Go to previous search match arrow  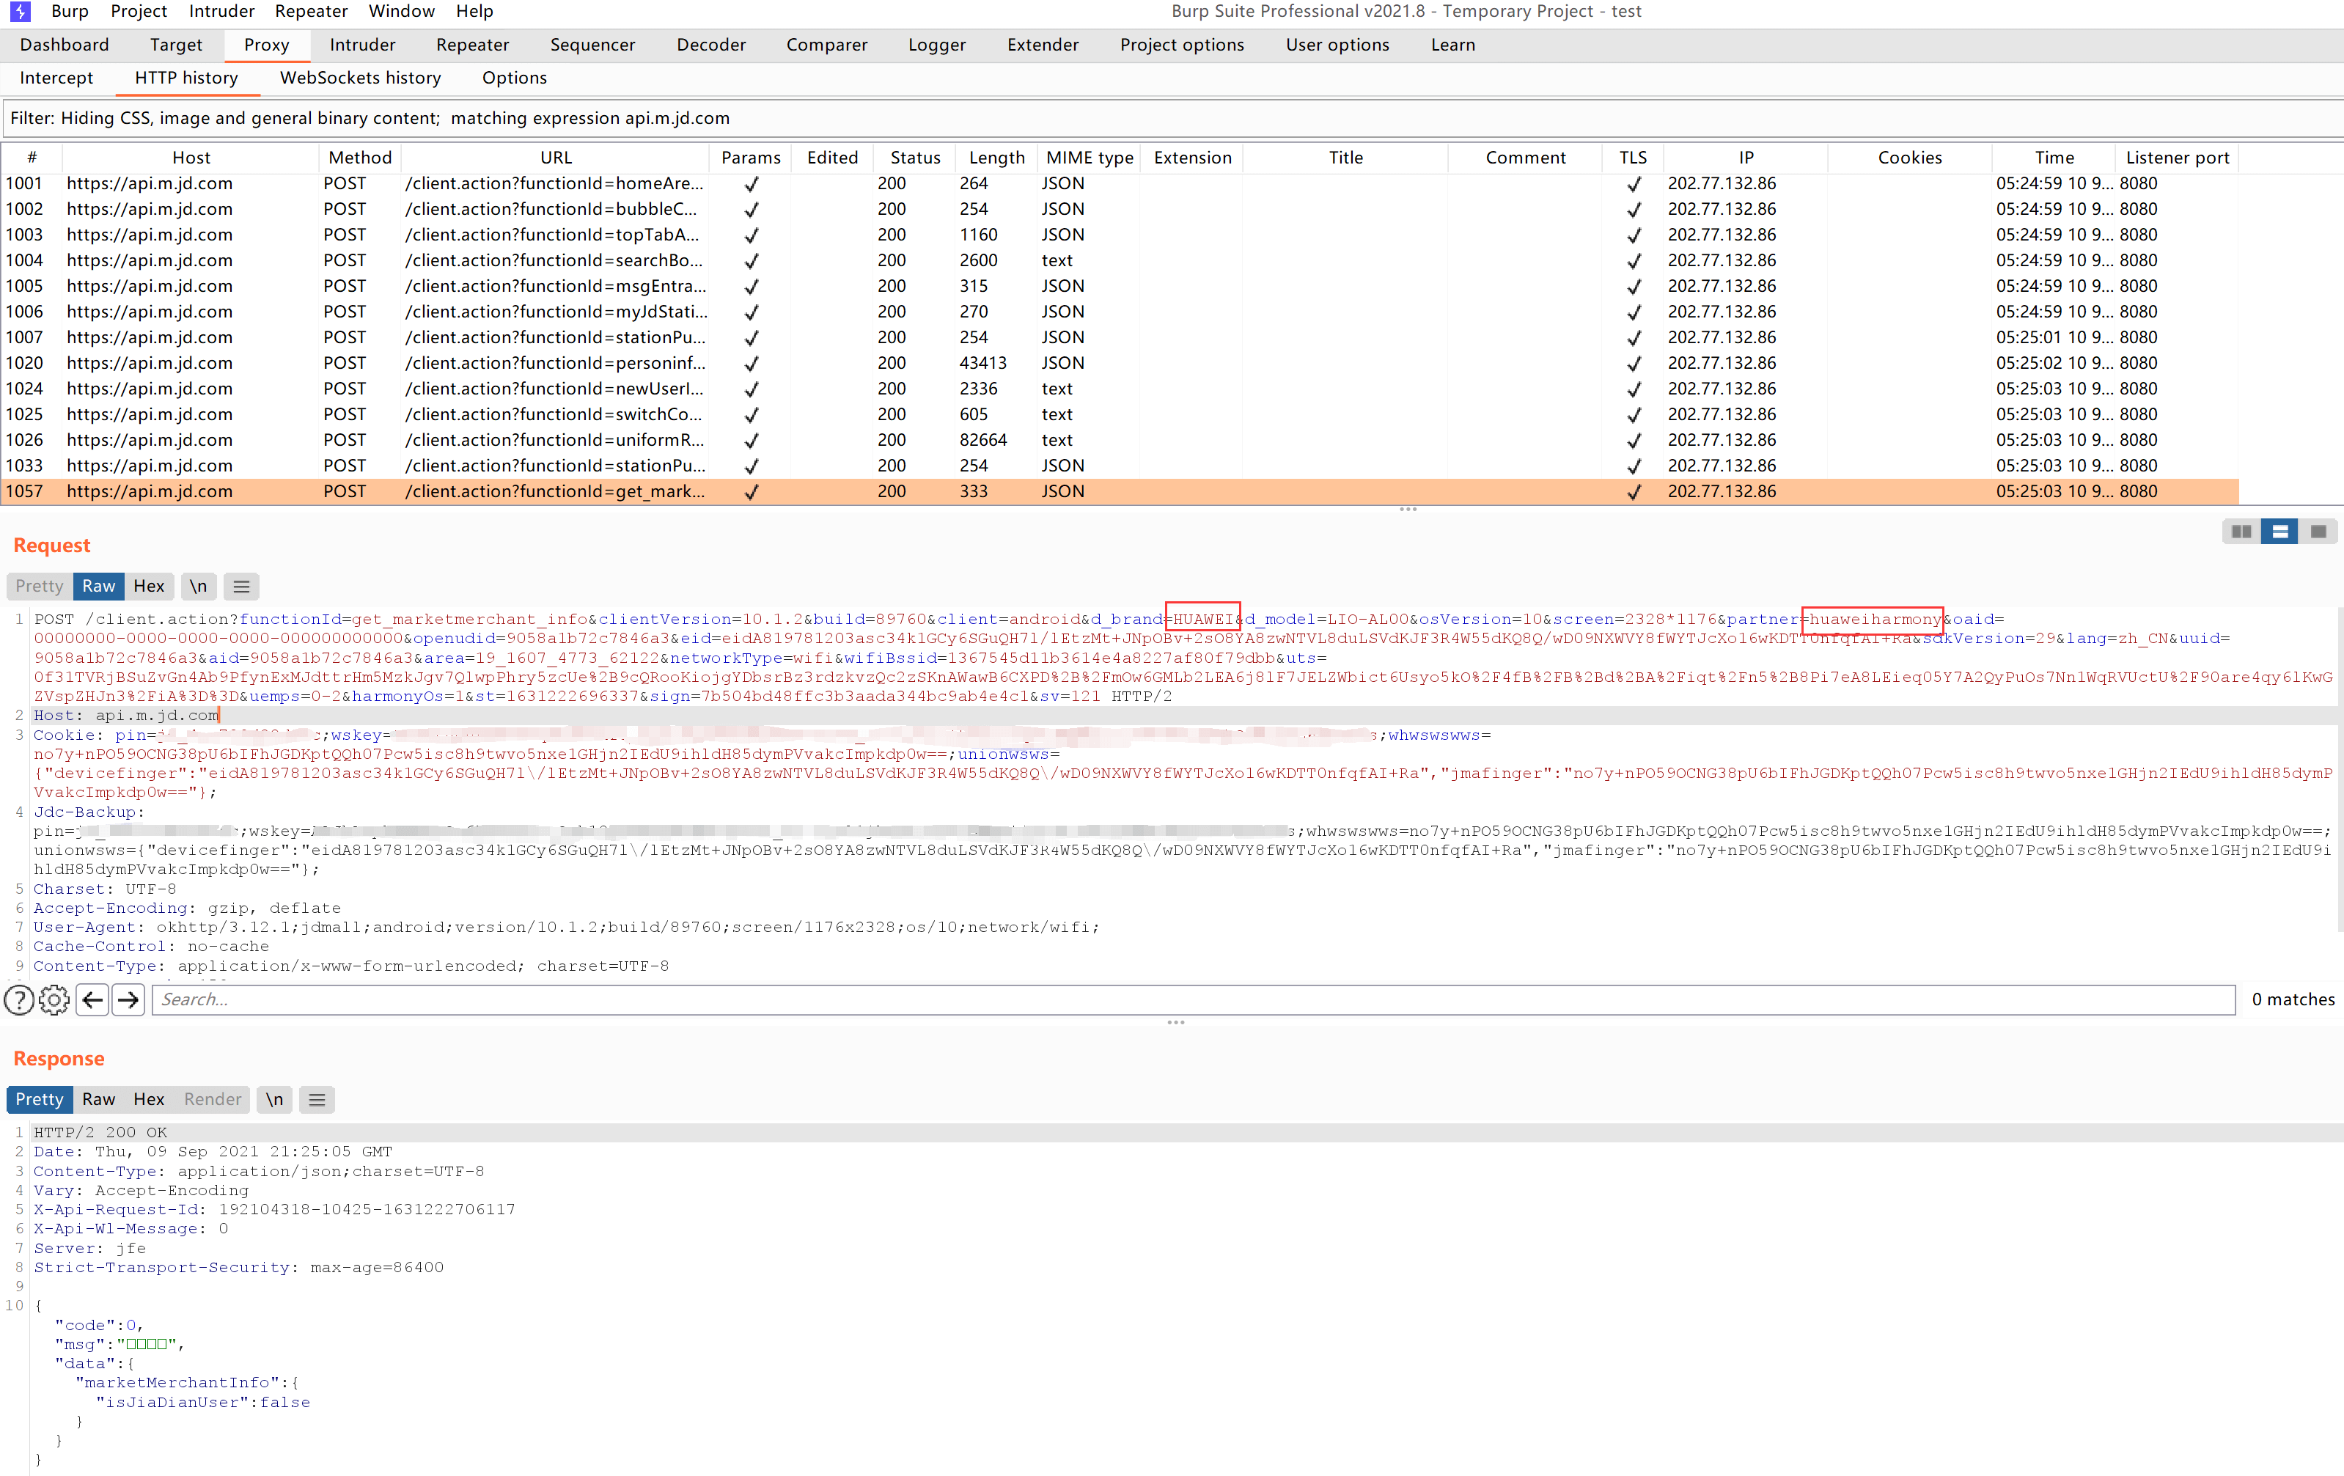pyautogui.click(x=92, y=1000)
